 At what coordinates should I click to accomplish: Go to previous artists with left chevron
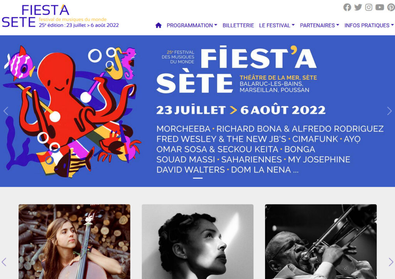click(4, 262)
